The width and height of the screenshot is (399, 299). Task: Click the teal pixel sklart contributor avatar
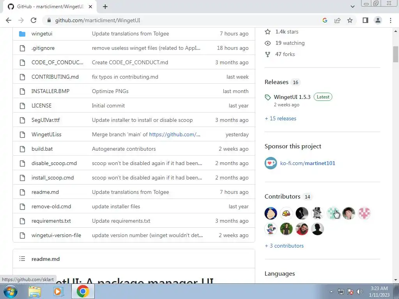333,213
